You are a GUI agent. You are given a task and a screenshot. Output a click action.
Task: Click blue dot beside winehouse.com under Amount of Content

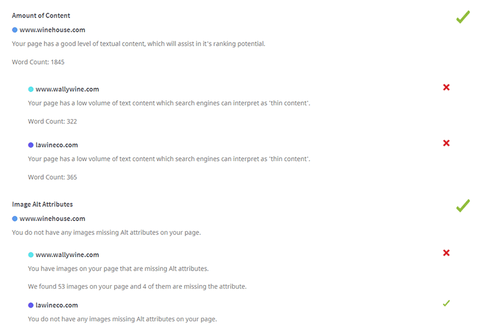tap(14, 30)
